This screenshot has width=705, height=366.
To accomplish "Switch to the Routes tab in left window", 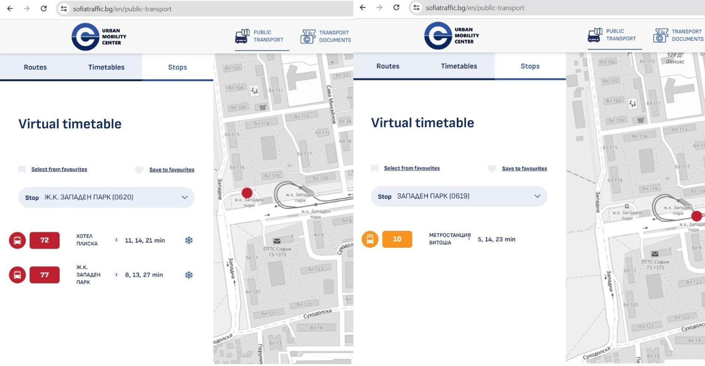I will pos(35,67).
